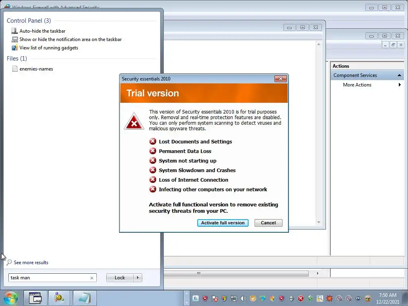Click the orange checkmark tray icon

(253, 298)
